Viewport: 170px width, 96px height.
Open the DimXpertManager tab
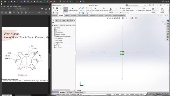pyautogui.click(x=64, y=21)
